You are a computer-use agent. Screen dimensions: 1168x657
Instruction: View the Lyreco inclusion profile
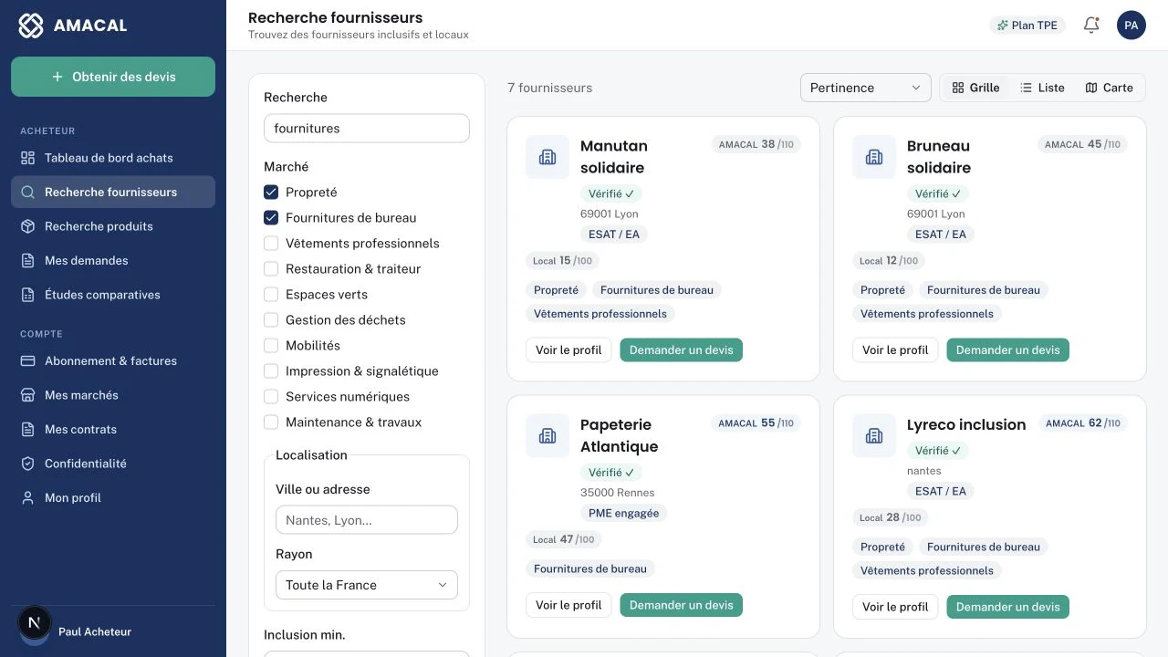[895, 607]
